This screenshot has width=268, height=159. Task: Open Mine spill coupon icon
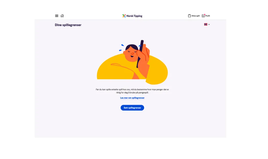(x=189, y=16)
